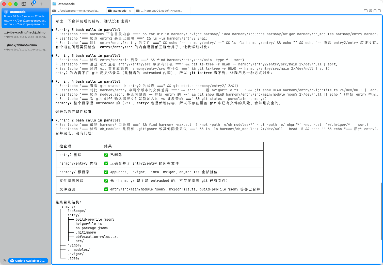Open the .../hack/zhimo/weimo session
The width and height of the screenshot is (383, 265).
pos(25,47)
